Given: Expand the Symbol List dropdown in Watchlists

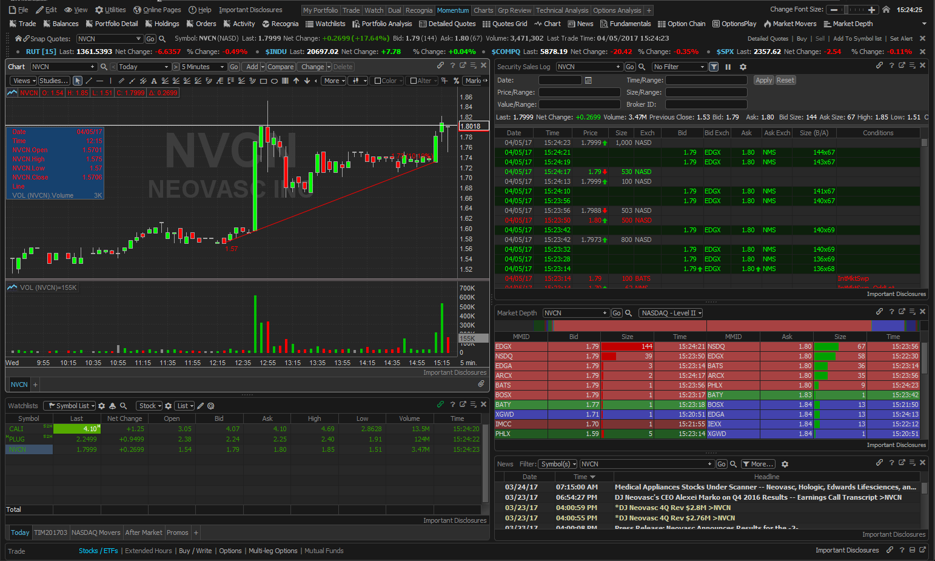Looking at the screenshot, I should coord(70,406).
